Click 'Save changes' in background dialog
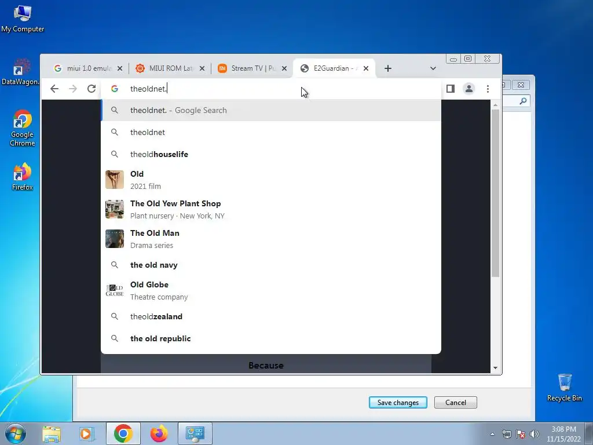The width and height of the screenshot is (593, 445). (398, 402)
